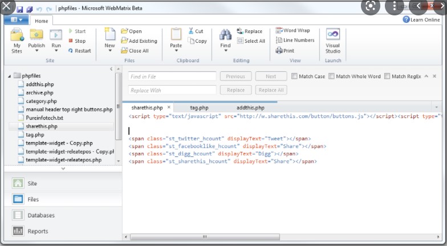This screenshot has height=246, width=447.
Task: Select category.php in file tree
Action: 41,101
